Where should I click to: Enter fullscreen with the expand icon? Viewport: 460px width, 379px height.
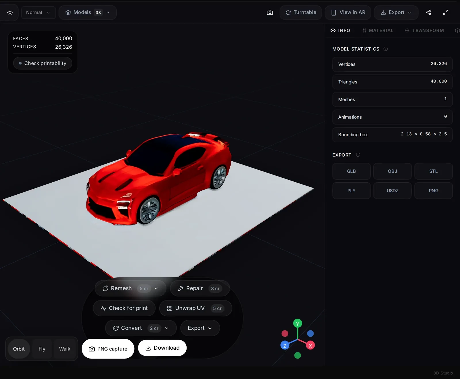446,13
